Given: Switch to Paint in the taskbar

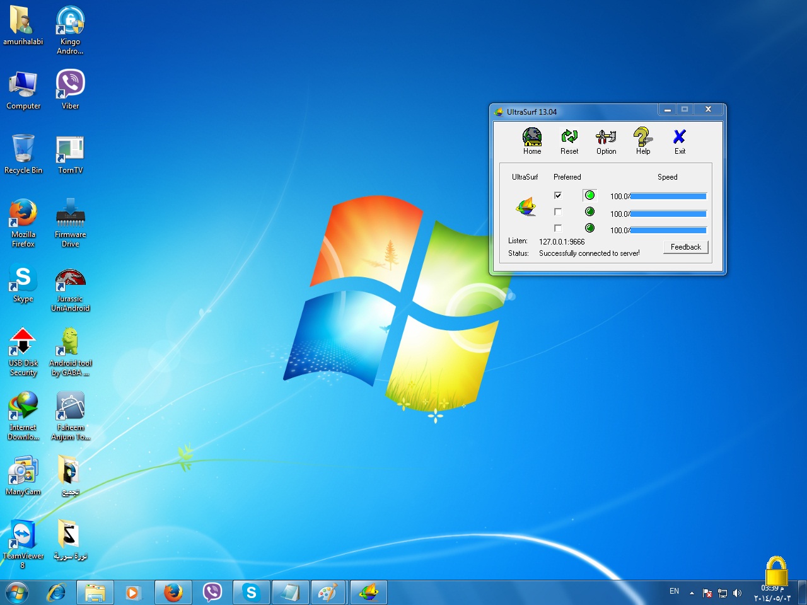Looking at the screenshot, I should 327,592.
